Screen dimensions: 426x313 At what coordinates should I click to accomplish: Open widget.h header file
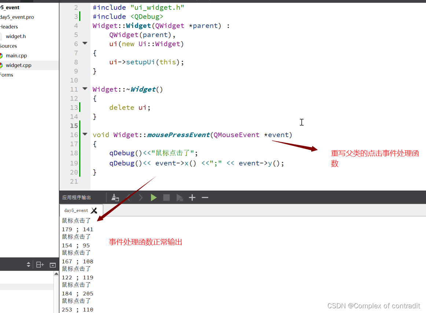[x=16, y=36]
